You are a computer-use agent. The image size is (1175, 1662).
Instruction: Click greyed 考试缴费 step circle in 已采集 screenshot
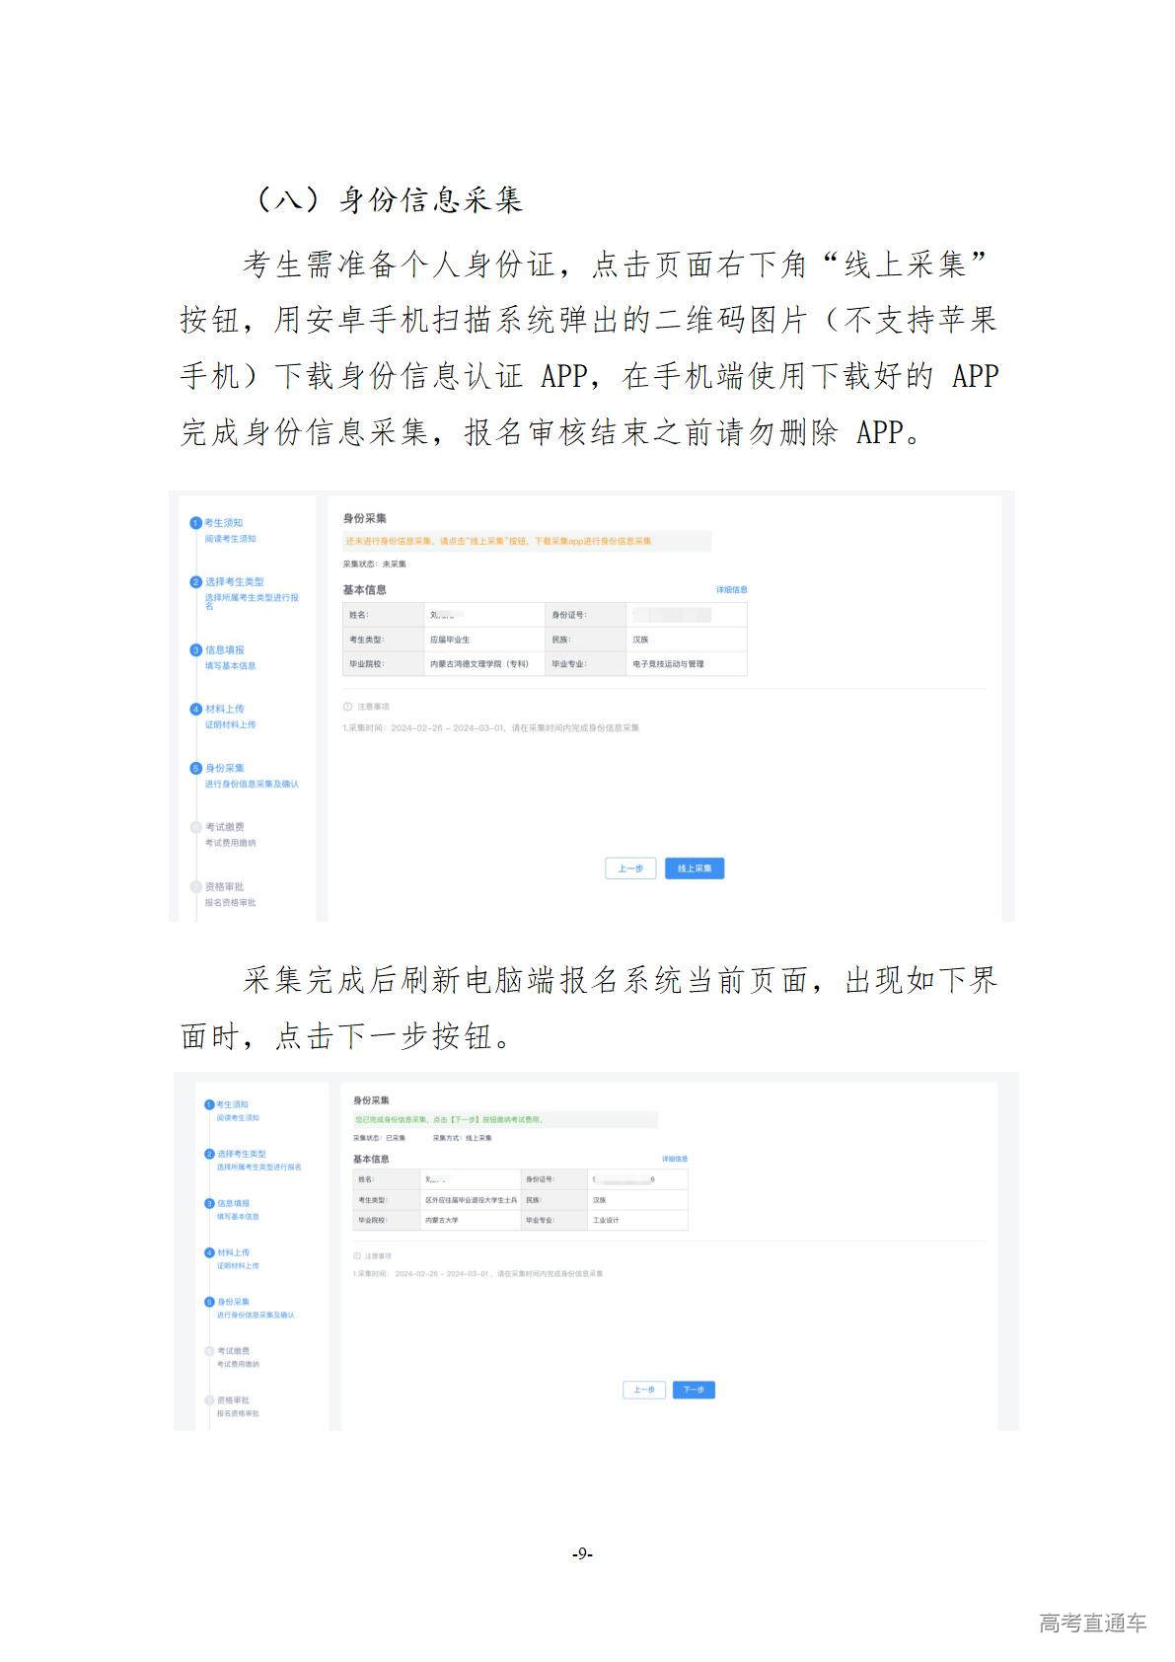(209, 1351)
